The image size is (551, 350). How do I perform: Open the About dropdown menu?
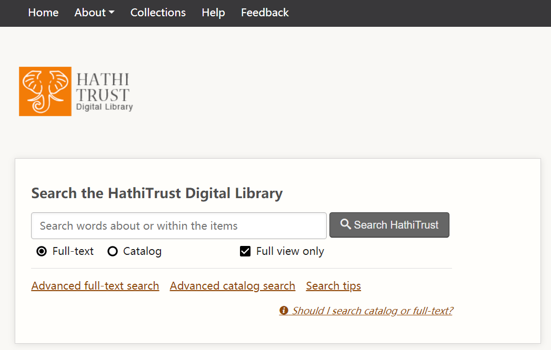[x=90, y=13]
